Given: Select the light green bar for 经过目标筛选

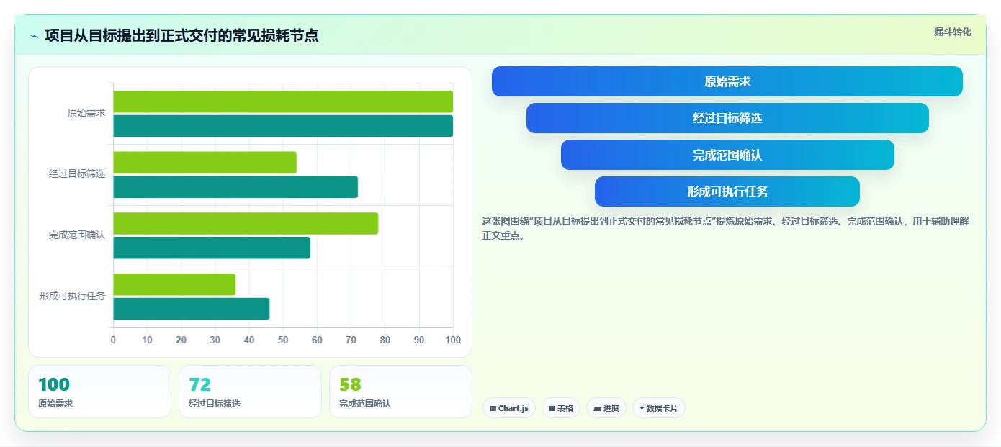Looking at the screenshot, I should click(205, 163).
